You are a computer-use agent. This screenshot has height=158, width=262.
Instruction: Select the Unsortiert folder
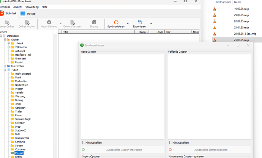pos(21,58)
